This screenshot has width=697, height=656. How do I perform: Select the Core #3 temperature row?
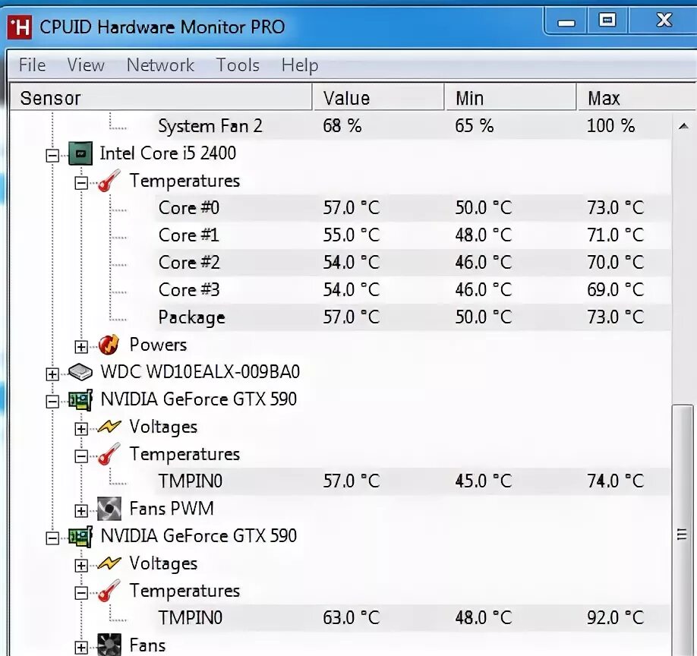point(413,290)
